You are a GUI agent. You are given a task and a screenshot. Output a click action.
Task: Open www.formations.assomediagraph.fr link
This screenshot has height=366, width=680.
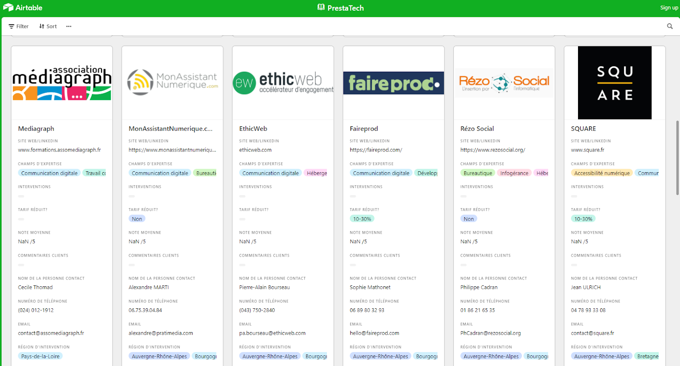(x=59, y=150)
